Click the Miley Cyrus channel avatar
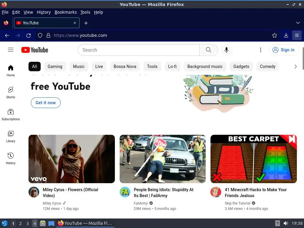Screen dimensions: 304x228 (x=34, y=192)
